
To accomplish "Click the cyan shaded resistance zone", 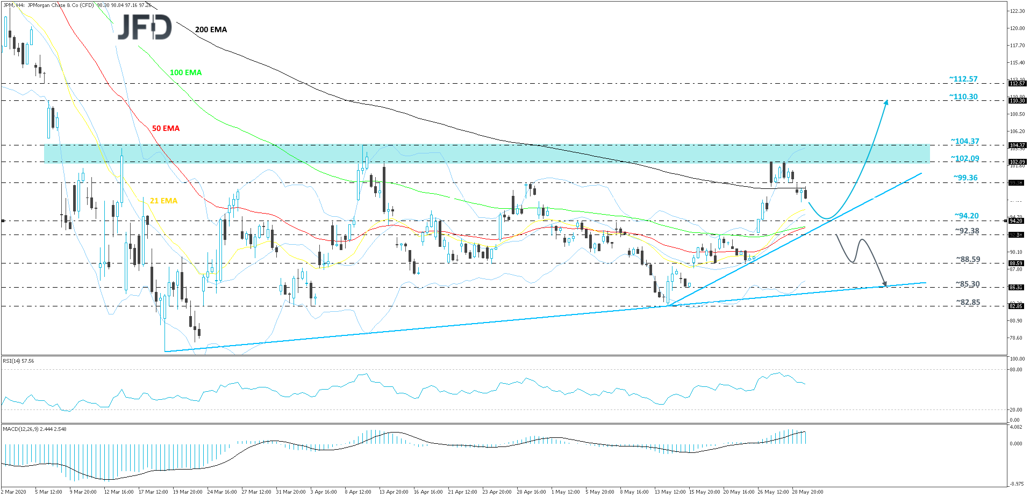I will click(484, 153).
